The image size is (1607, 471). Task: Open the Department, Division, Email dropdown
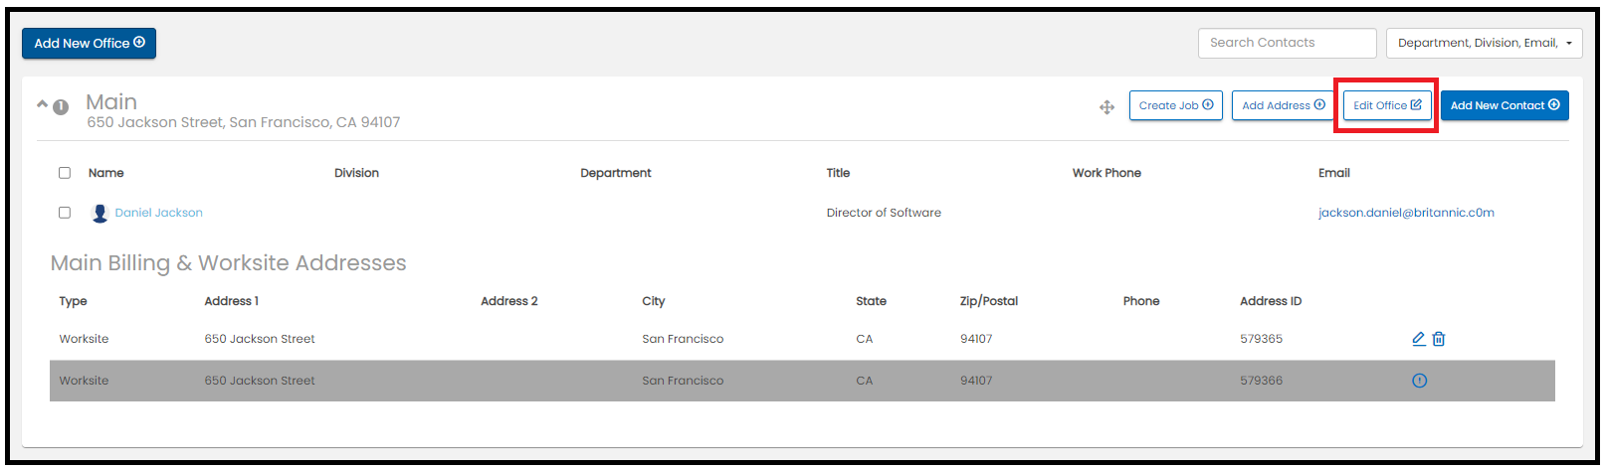1485,43
